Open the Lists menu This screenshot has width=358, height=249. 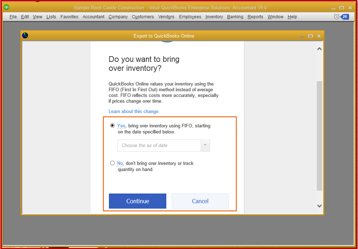coord(51,17)
